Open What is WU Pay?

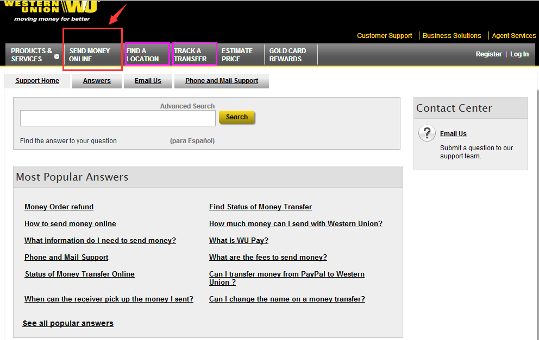[x=239, y=241]
